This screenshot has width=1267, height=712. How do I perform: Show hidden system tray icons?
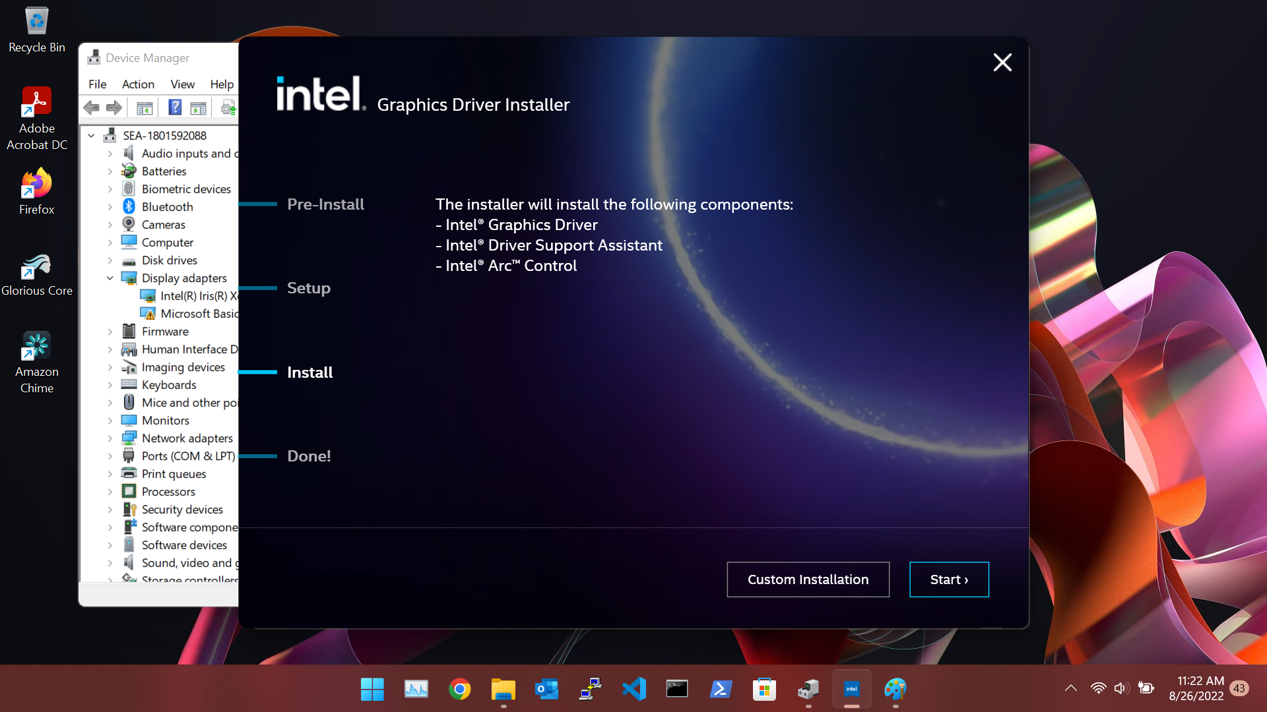tap(1071, 688)
